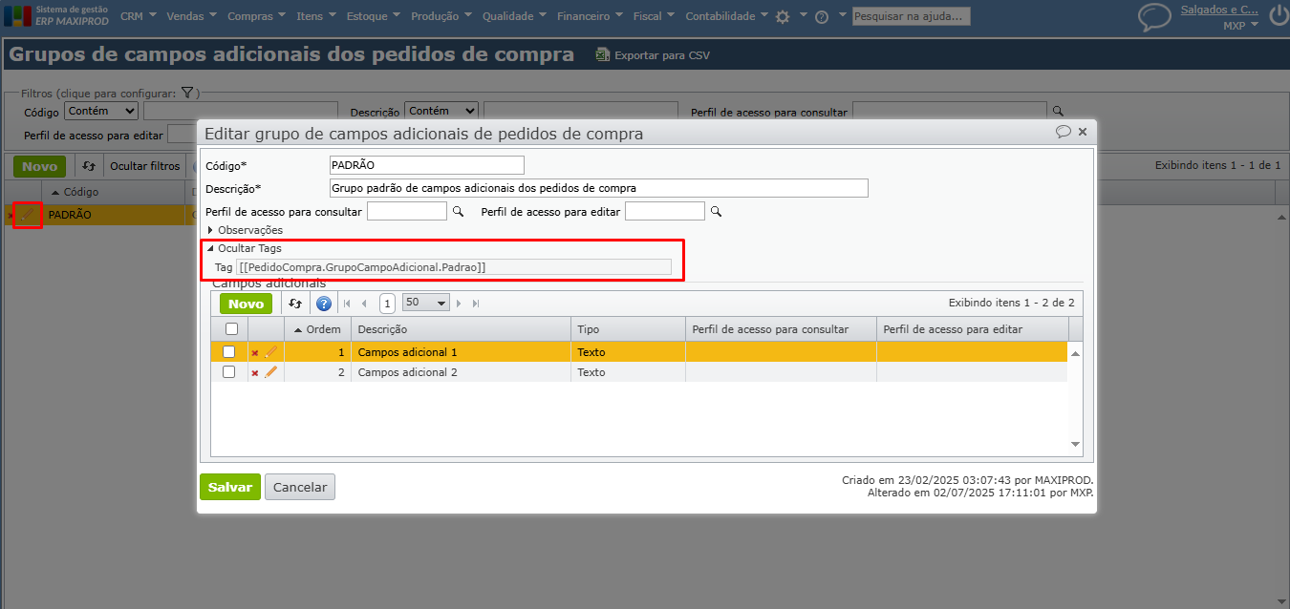Expand the Observações section
Screen dimensions: 1290x609
245,230
